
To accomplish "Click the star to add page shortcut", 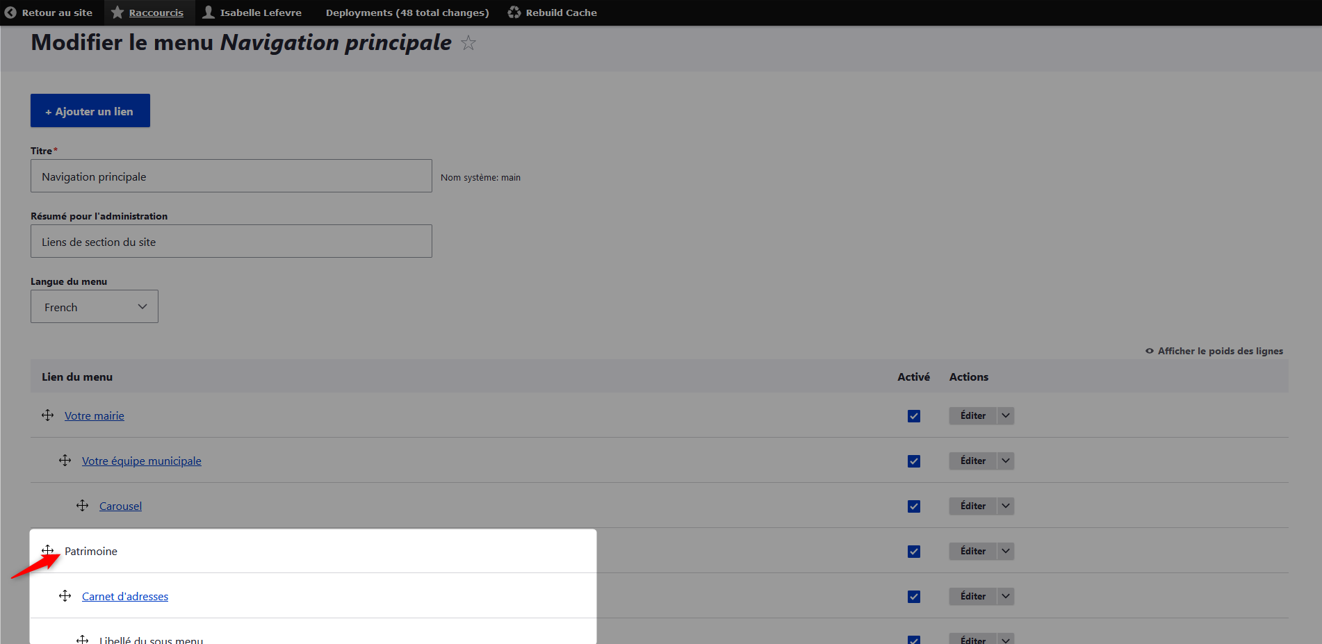I will coord(469,43).
